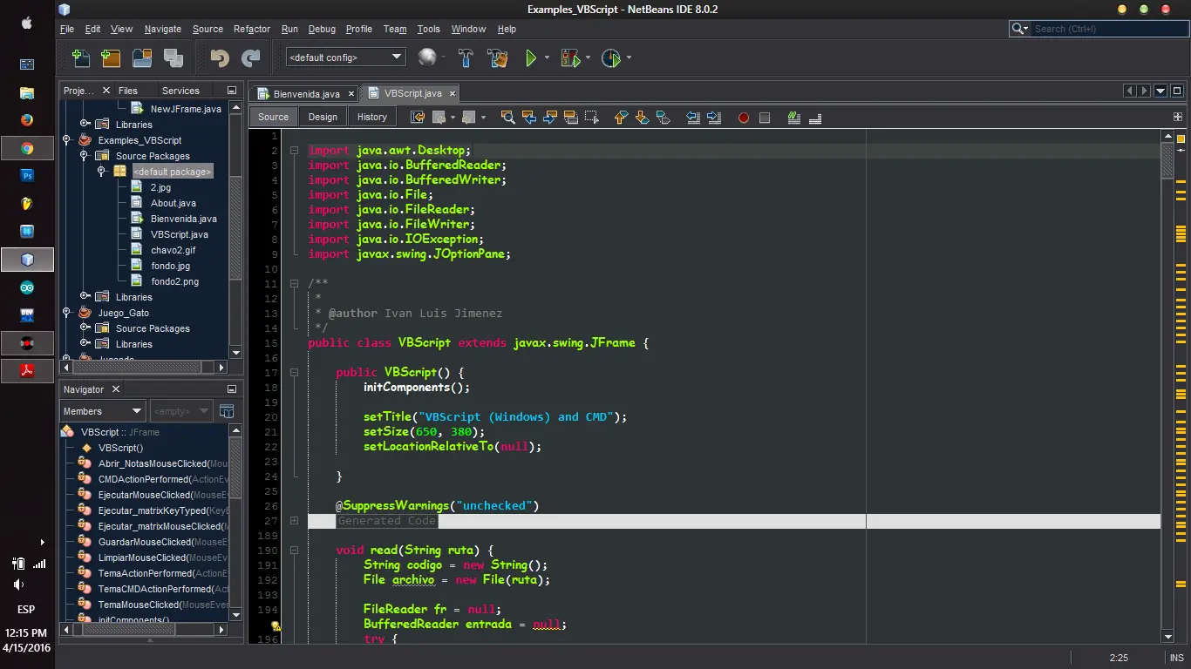Click the Arduino icon in the dock

(x=27, y=287)
